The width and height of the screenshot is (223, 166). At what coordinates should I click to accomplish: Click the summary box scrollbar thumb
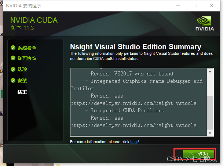[210, 113]
